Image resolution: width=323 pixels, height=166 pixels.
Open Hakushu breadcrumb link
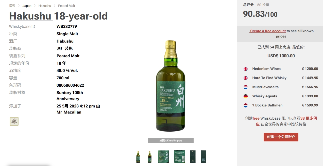pos(45,6)
